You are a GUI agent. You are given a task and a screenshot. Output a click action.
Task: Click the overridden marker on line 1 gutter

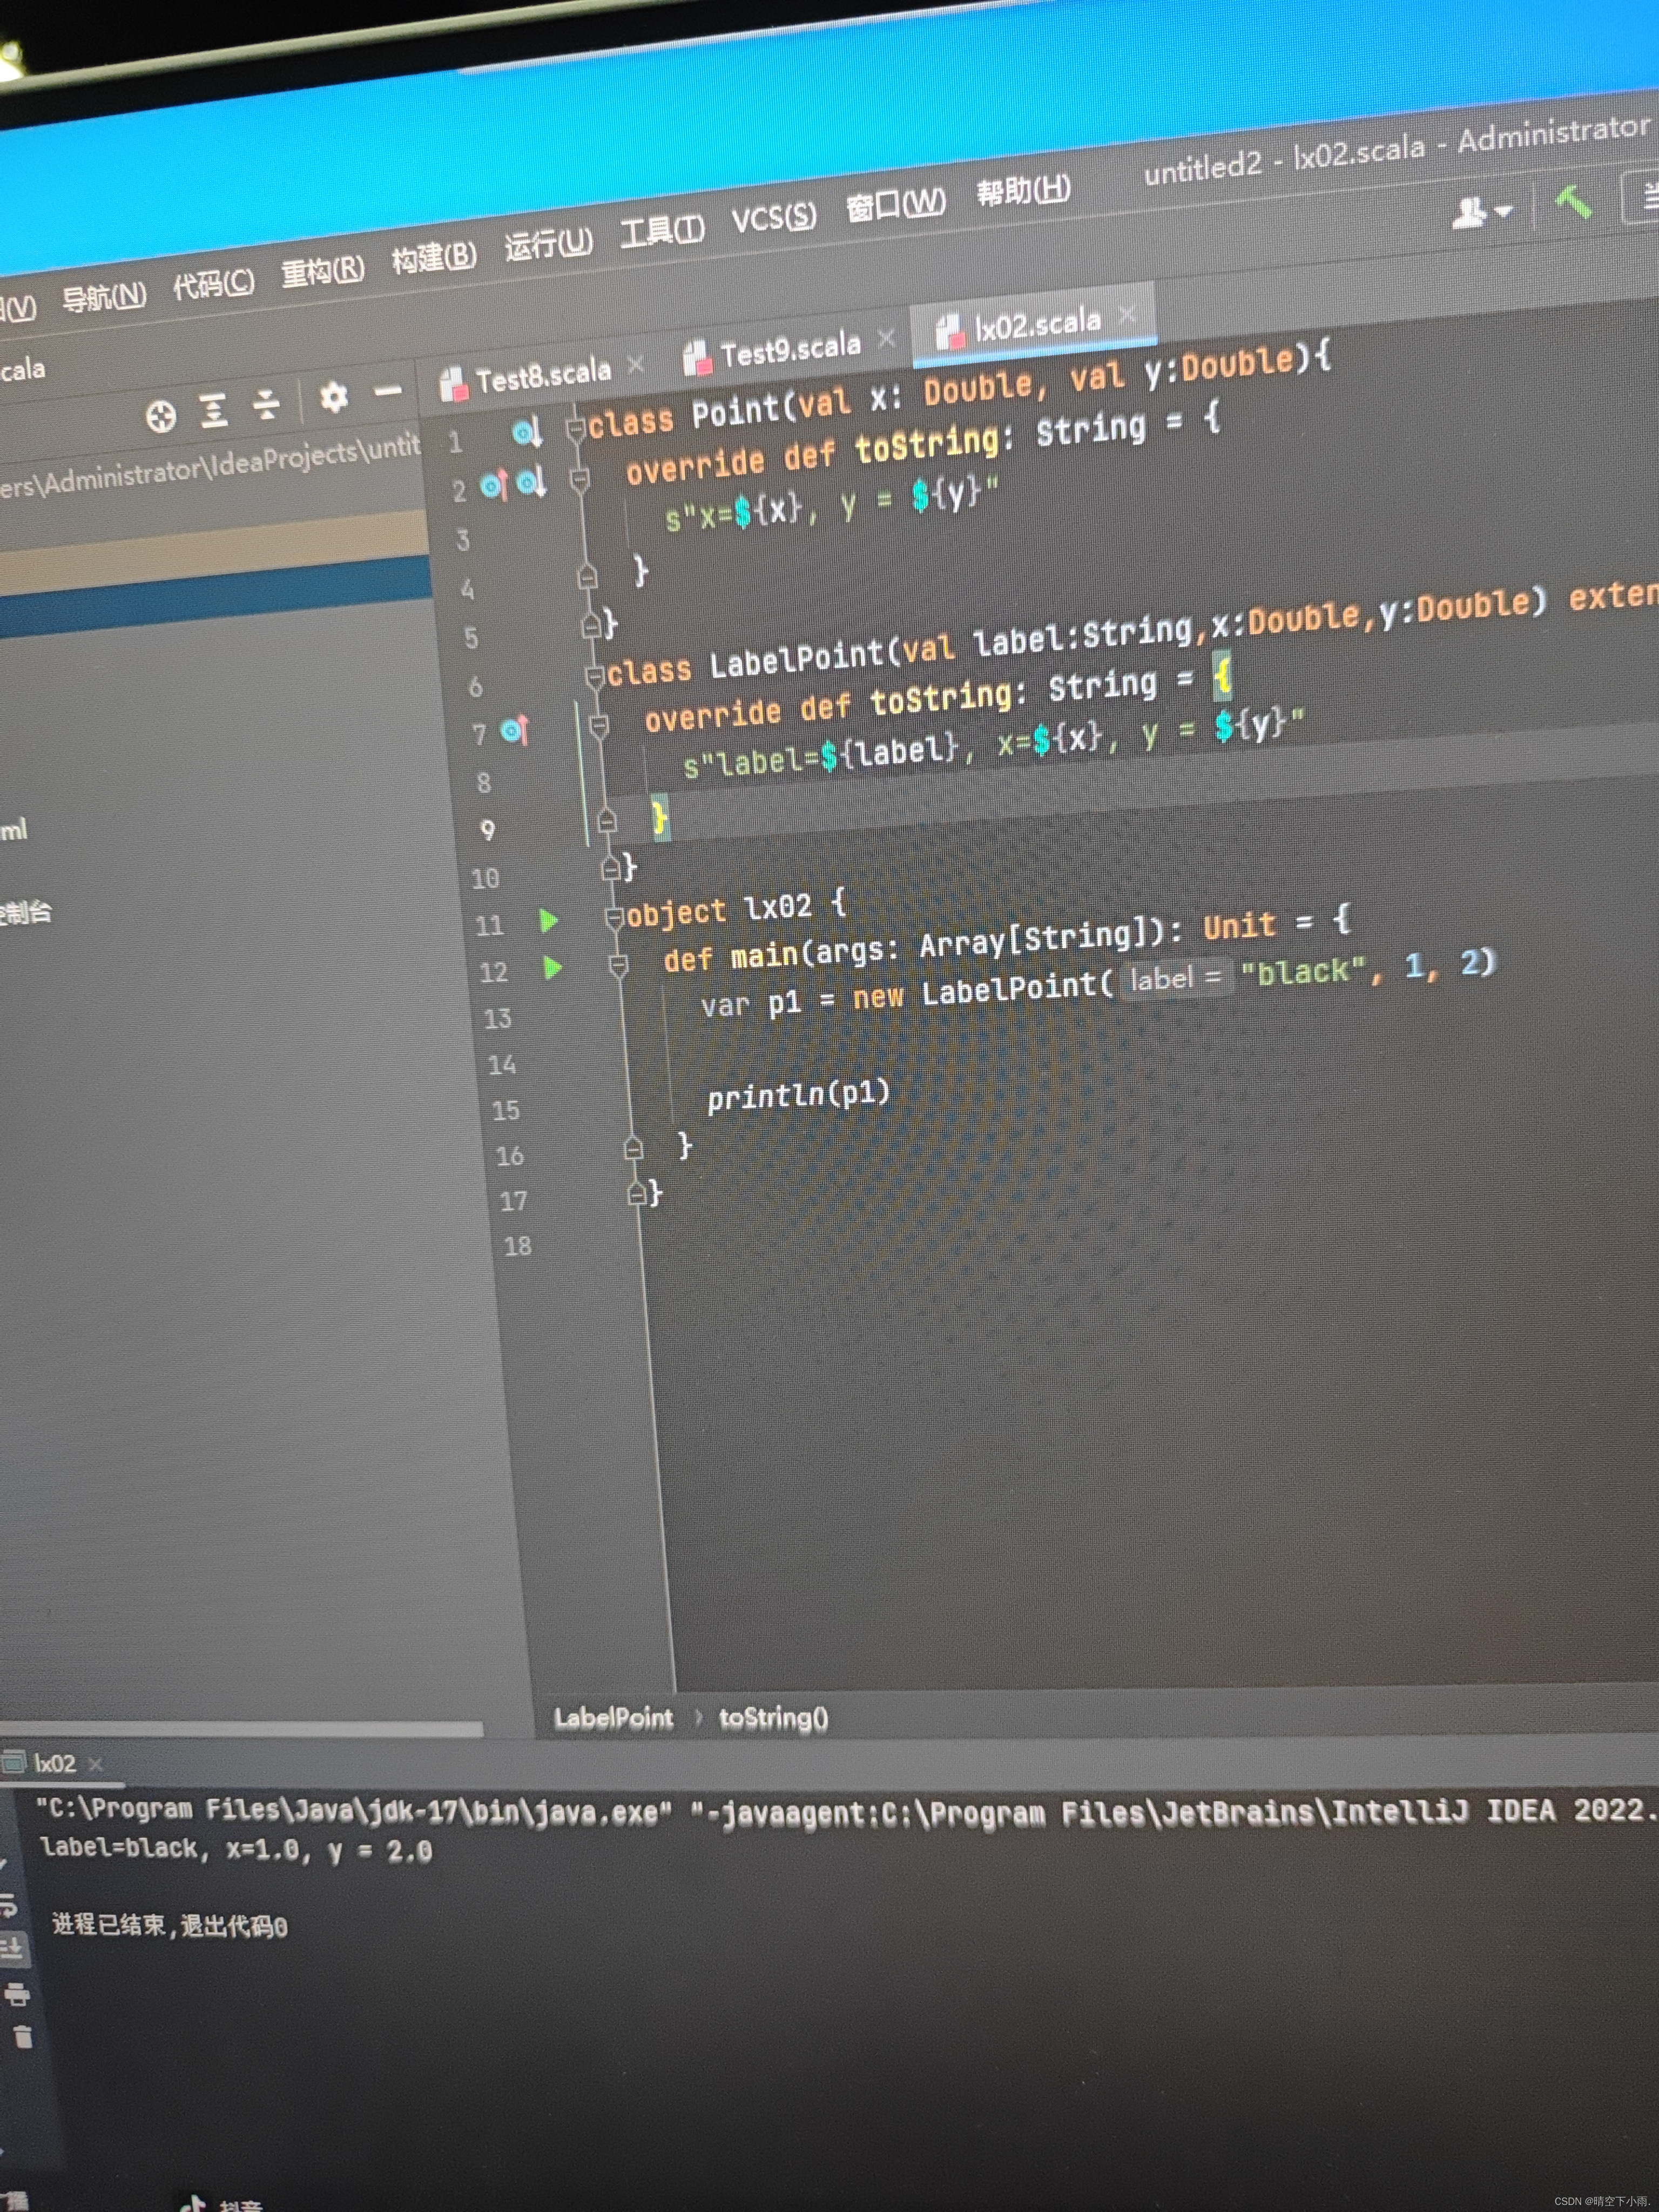[527, 433]
